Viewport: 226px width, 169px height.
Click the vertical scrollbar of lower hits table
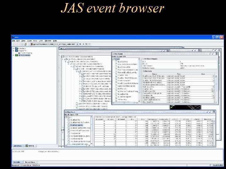214,133
